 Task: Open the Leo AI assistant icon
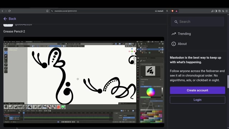click(x=223, y=11)
